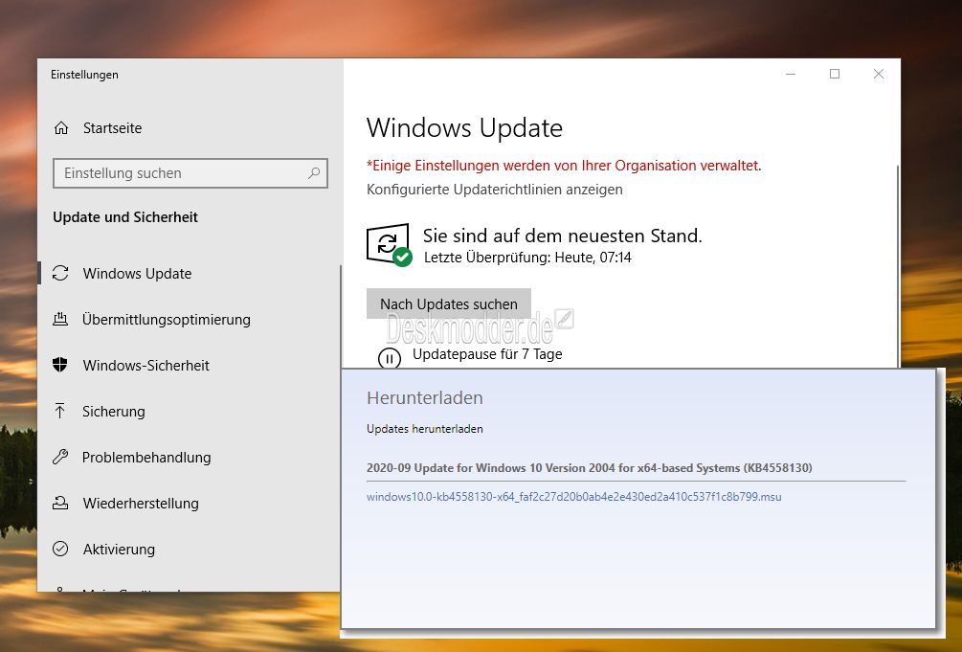Click the Aktivierung checkmark circle icon

(x=60, y=549)
